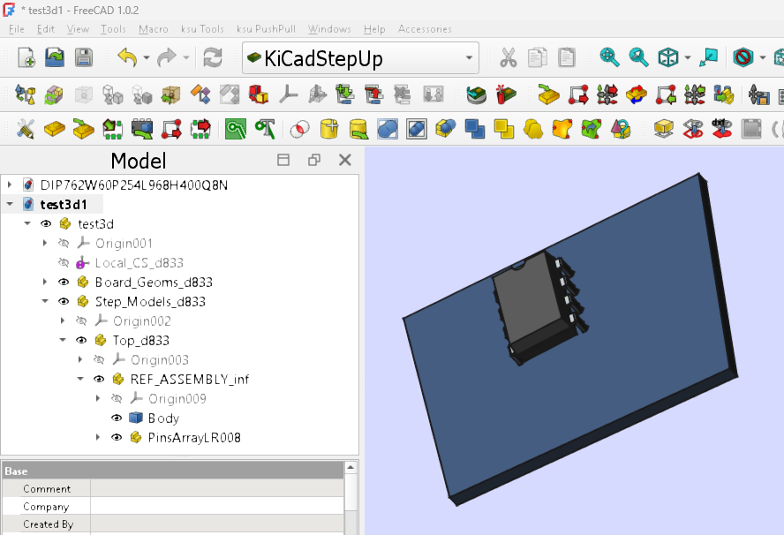
Task: Expand the DIP762W60P254L968H400Q8N document node
Action: (10, 185)
